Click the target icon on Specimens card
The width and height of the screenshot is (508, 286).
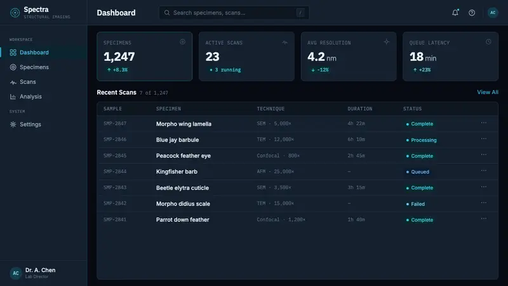(182, 42)
